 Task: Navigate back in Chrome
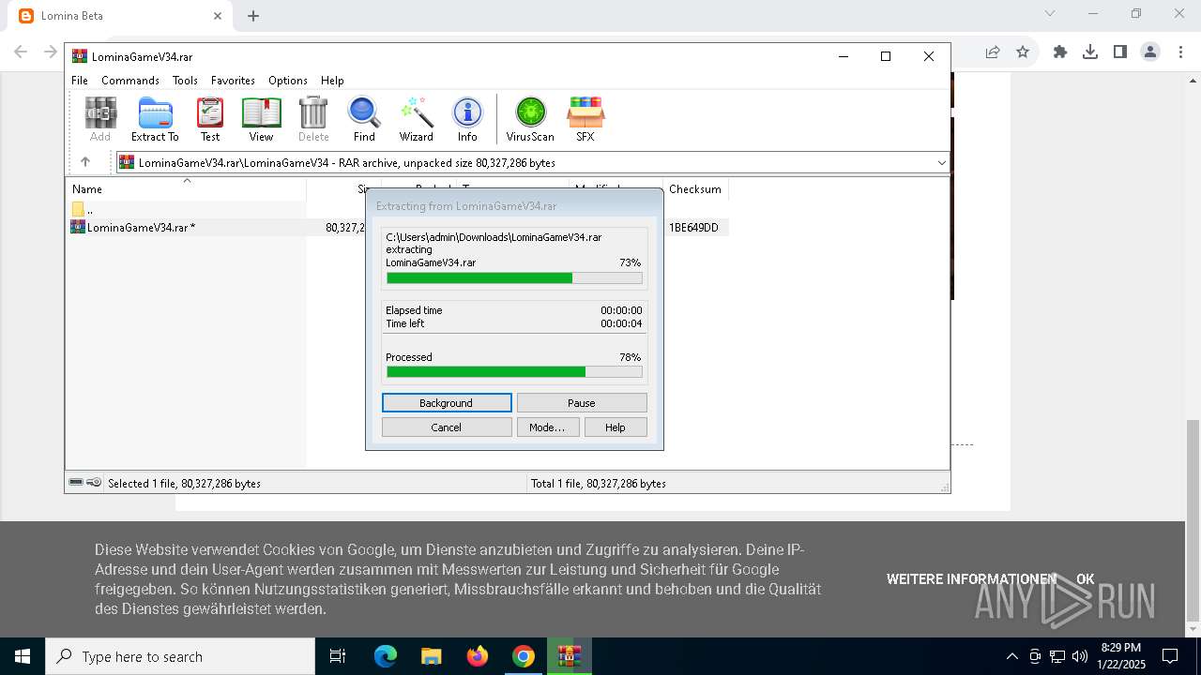point(21,52)
